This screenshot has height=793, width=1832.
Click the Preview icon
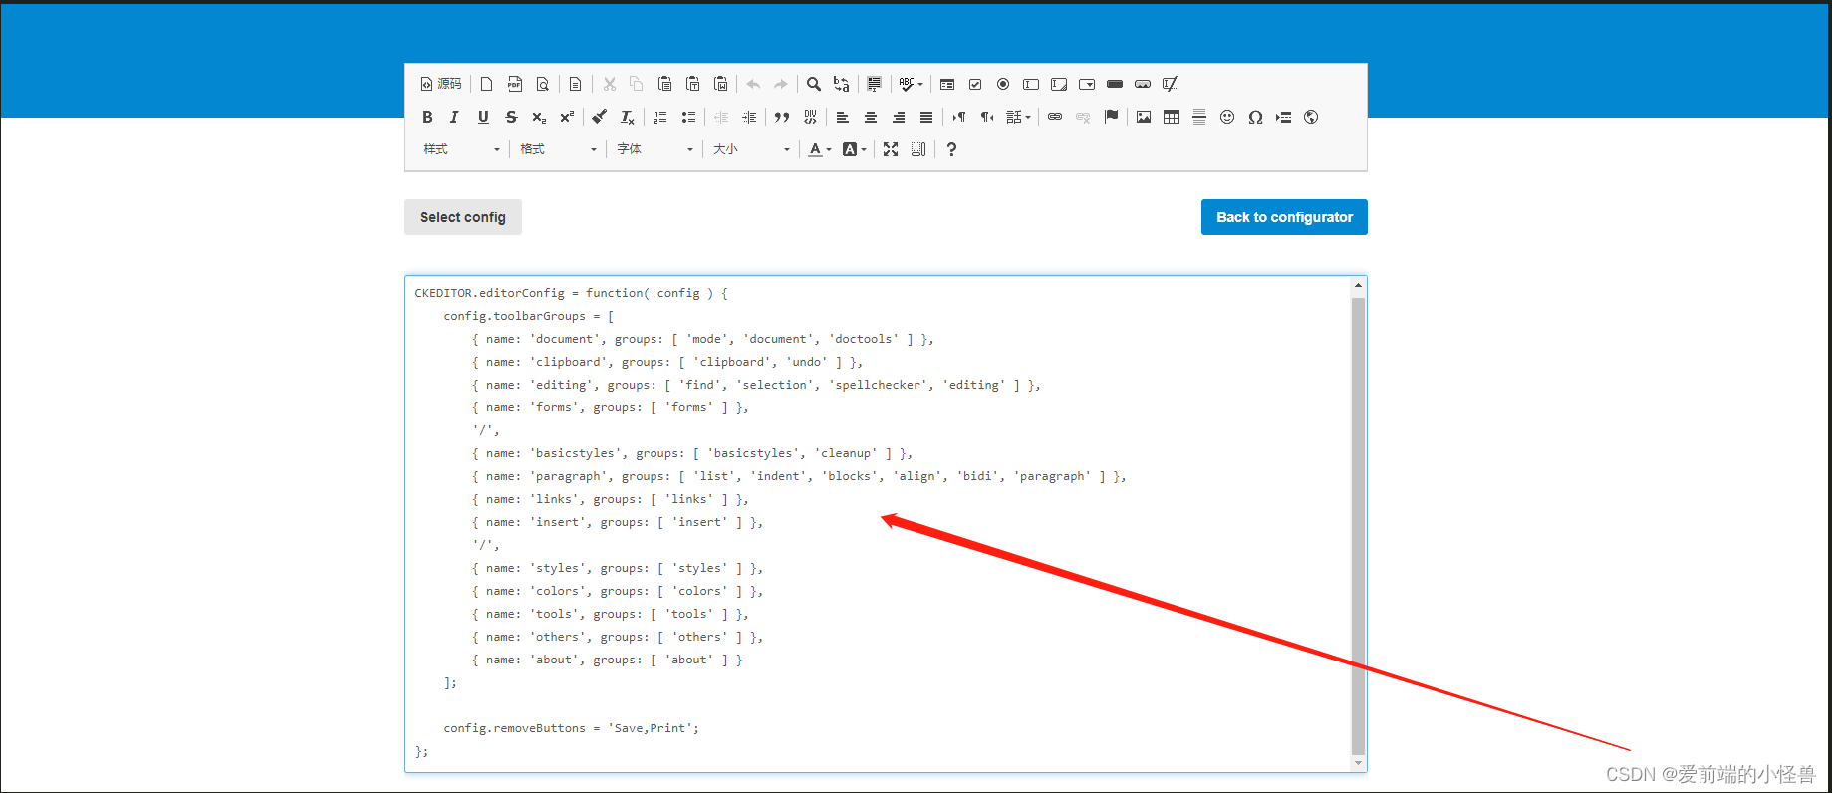(543, 84)
